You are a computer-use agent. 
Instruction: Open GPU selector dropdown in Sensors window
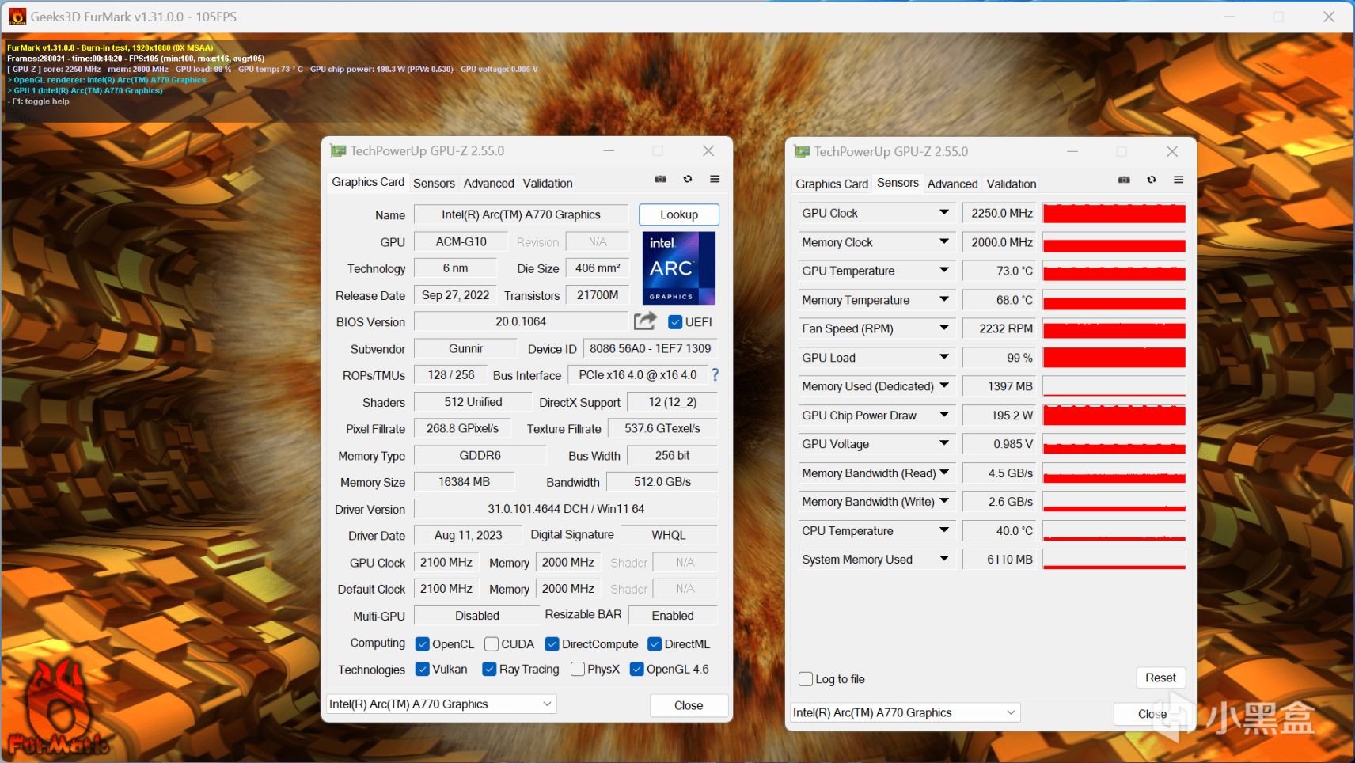[905, 712]
